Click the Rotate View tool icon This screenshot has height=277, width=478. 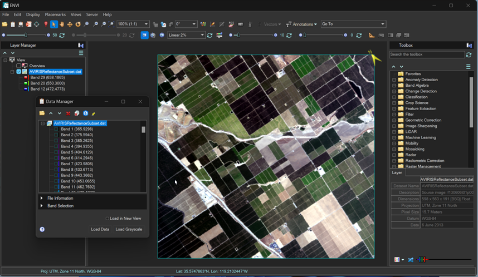pyautogui.click(x=79, y=24)
